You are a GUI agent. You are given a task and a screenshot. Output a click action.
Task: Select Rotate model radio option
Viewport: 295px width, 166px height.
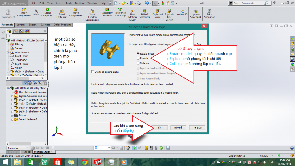pos(145,54)
